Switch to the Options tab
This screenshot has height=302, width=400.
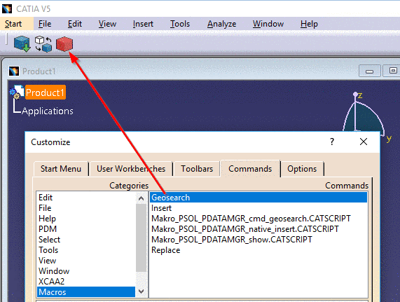click(x=302, y=169)
